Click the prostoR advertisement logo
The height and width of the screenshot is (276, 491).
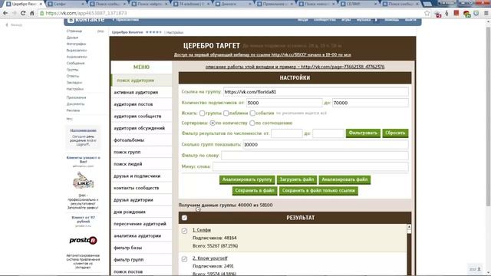83,240
